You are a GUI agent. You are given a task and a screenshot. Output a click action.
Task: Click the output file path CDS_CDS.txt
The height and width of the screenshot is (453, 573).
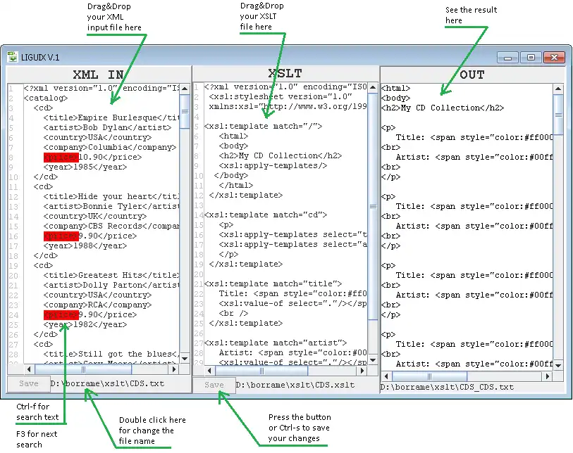[x=448, y=387]
